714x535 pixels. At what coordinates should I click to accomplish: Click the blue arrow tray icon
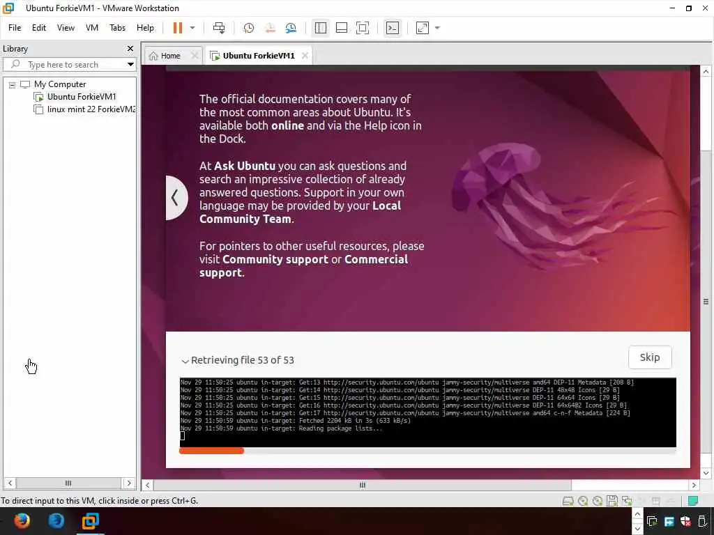pyautogui.click(x=669, y=521)
